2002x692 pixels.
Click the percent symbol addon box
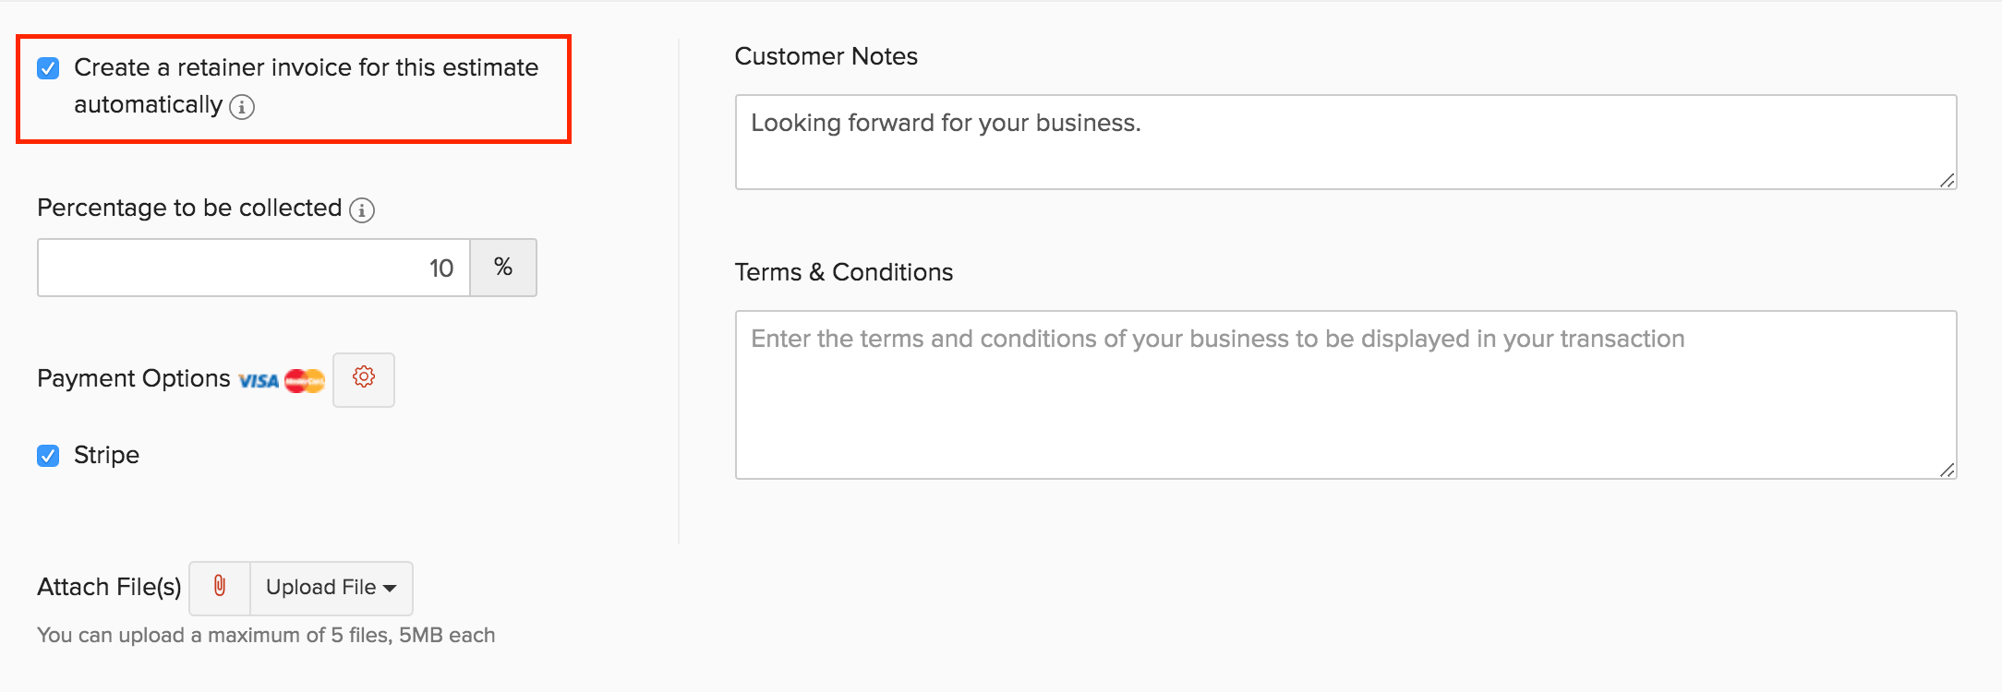coord(503,268)
